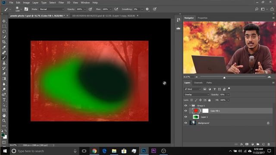
Task: Toggle airbrush-style build-up next to Flow
Action: click(x=116, y=9)
